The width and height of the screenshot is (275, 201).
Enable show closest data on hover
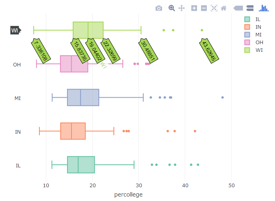click(x=238, y=8)
